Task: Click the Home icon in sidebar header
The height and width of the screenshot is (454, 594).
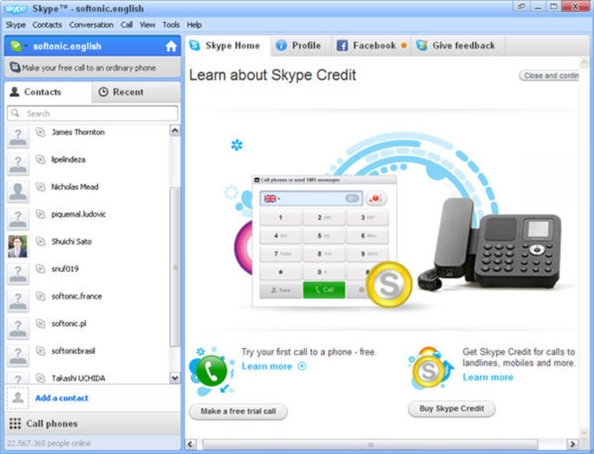Action: point(172,47)
